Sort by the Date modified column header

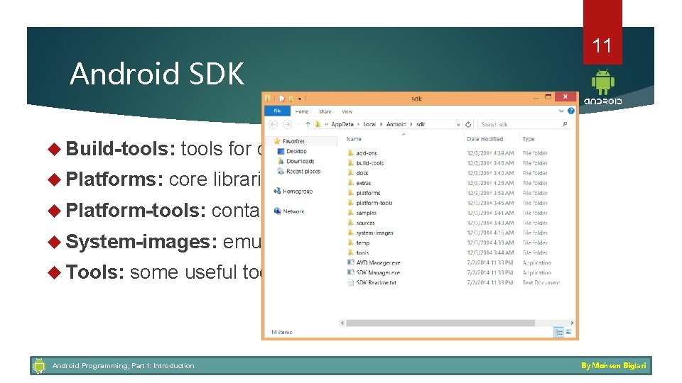485,139
